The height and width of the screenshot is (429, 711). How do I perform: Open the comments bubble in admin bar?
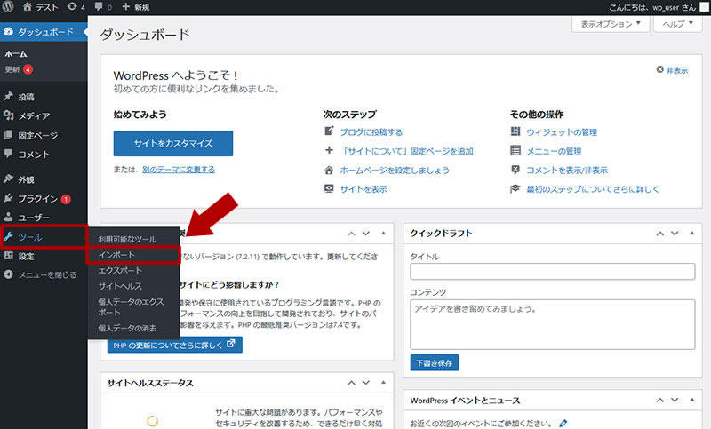tap(103, 7)
